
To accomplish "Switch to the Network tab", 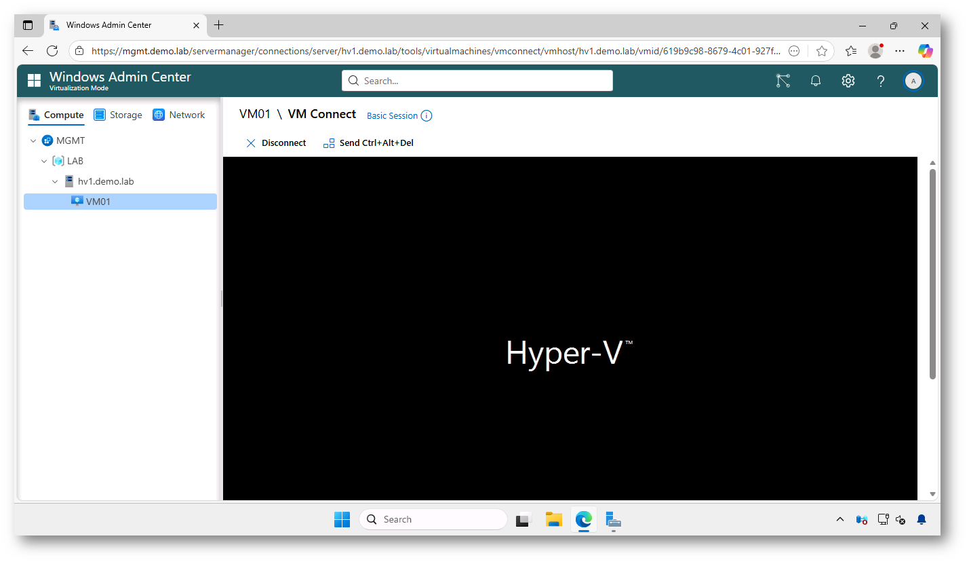I will pos(186,115).
